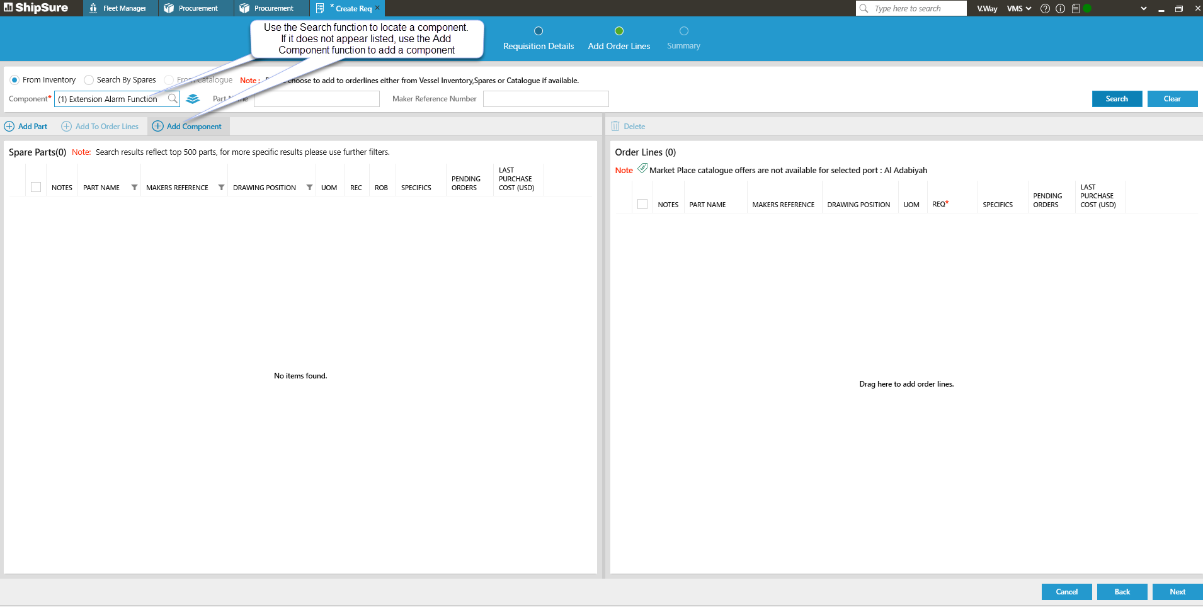Tick the Order Lines select-all checkbox
Image resolution: width=1203 pixels, height=607 pixels.
click(642, 204)
